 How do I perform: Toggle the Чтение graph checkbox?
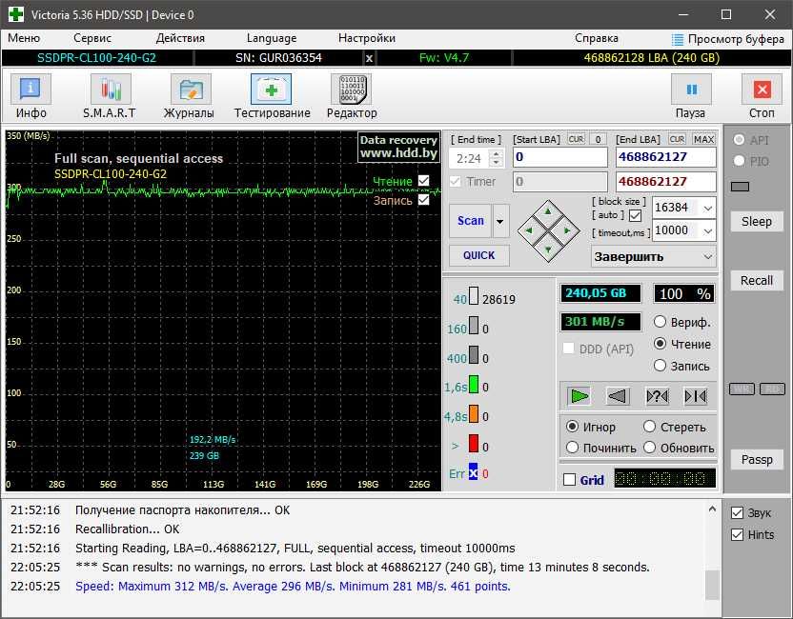[x=424, y=180]
